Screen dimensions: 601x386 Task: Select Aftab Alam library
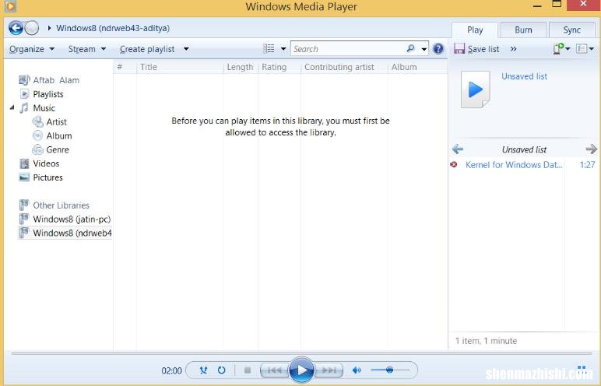[56, 80]
